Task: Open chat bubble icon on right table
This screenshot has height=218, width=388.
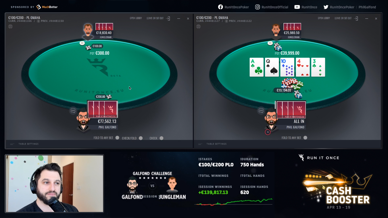Action: [x=261, y=111]
